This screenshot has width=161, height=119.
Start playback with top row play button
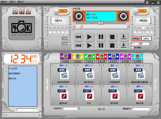[89, 37]
